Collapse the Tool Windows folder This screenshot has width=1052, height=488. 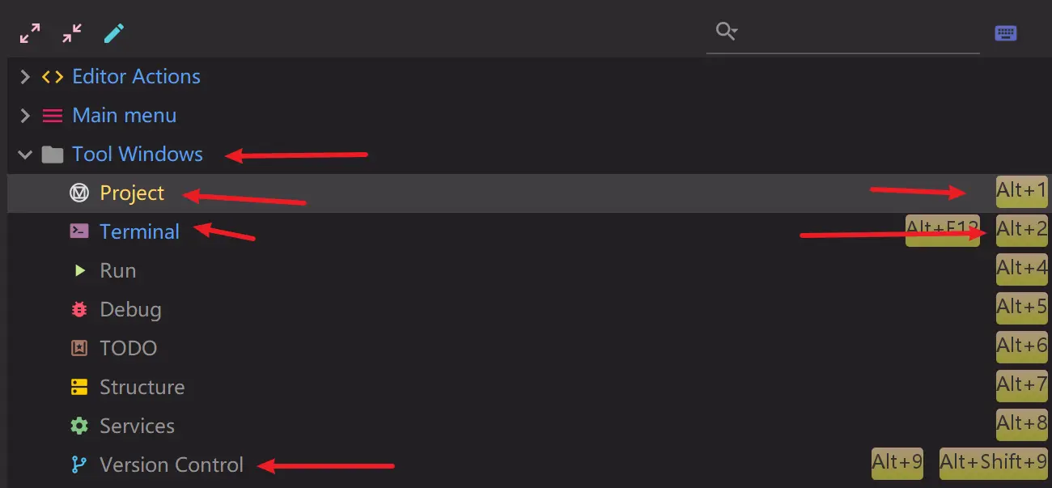[24, 154]
